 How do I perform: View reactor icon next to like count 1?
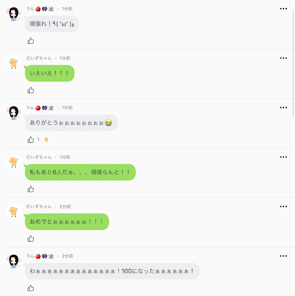(x=46, y=140)
